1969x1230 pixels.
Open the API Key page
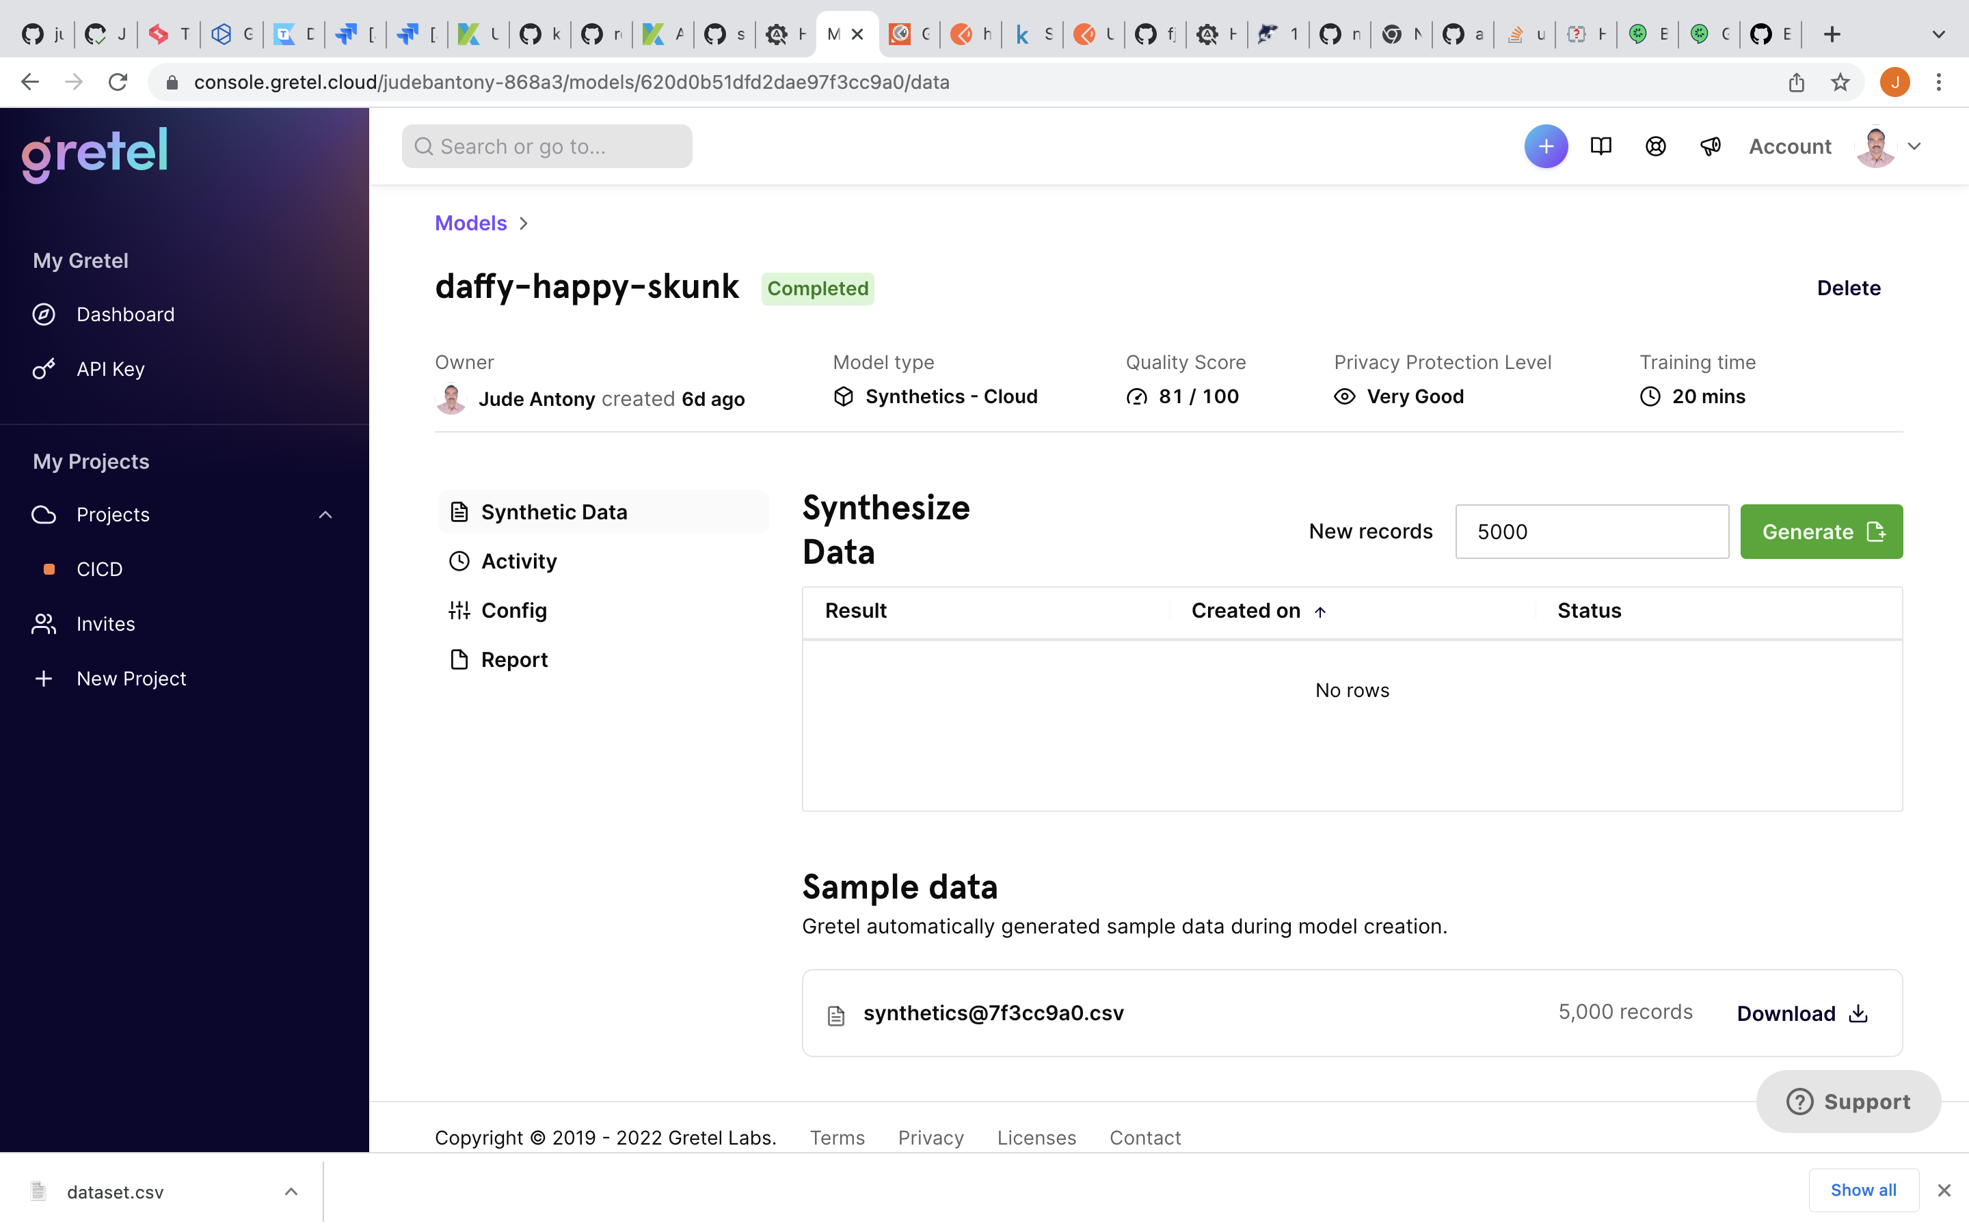click(110, 368)
